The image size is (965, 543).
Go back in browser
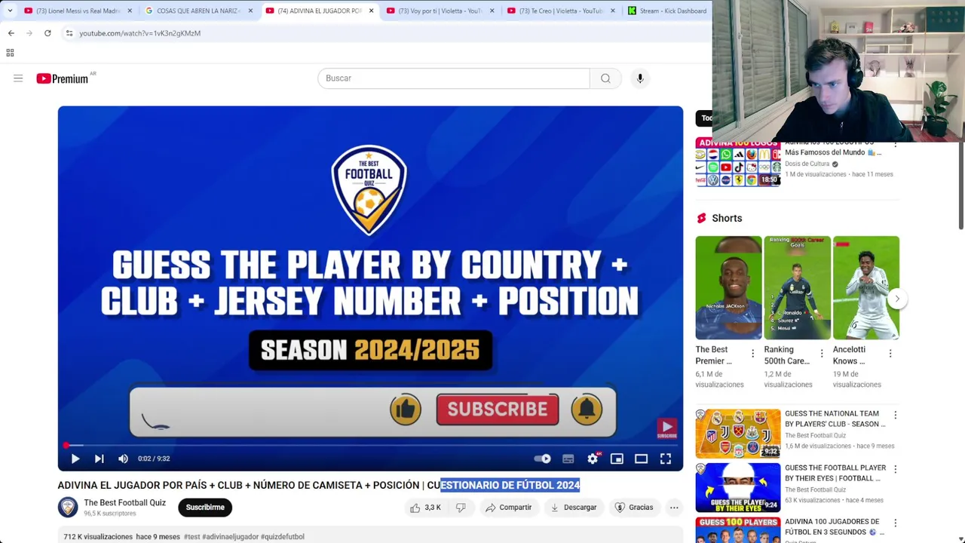pyautogui.click(x=11, y=33)
